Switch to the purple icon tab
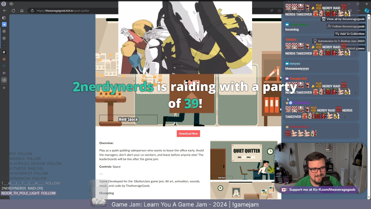This screenshot has width=371, height=209. (x=4, y=73)
